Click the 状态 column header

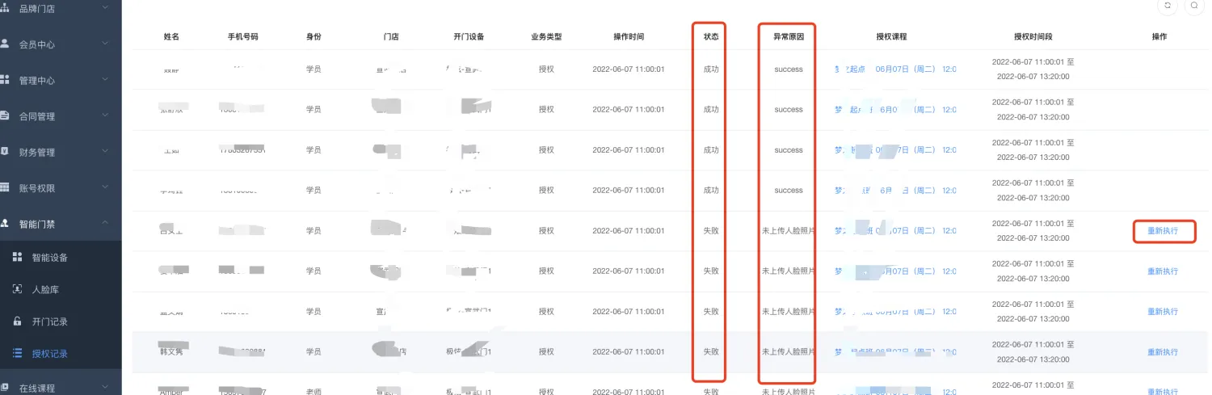tap(711, 36)
